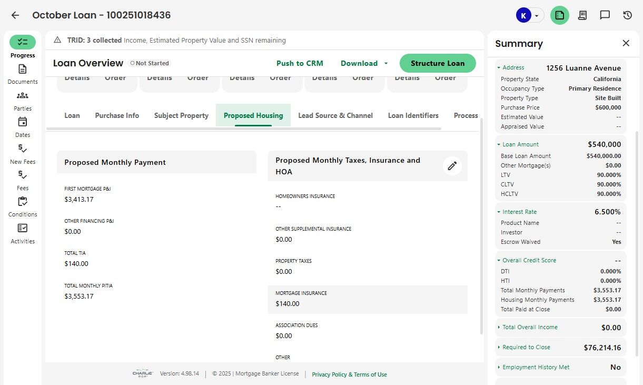The height and width of the screenshot is (385, 643).
Task: Toggle the Summary panel icon
Action: point(560,15)
